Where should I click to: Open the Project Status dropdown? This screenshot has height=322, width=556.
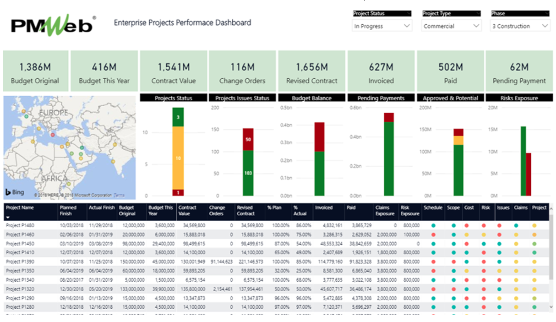point(382,26)
